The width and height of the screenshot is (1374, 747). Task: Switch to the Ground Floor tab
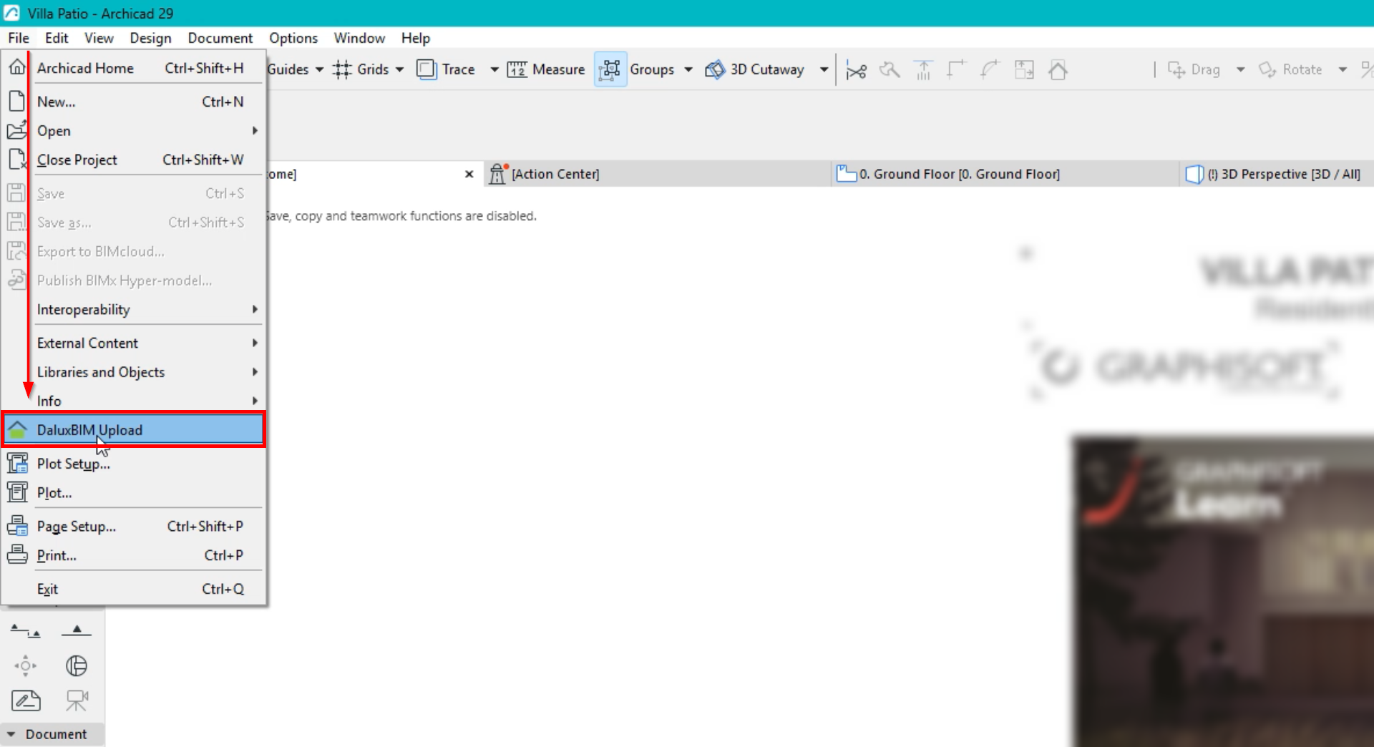1004,174
